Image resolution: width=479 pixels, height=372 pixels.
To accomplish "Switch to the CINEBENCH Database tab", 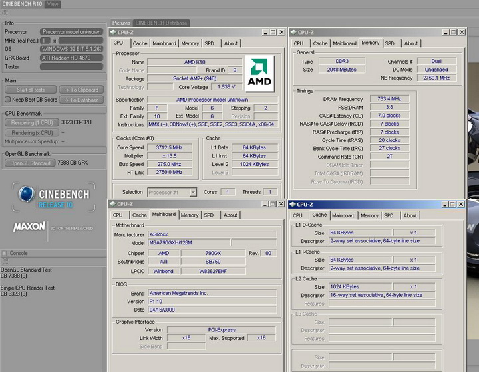I will [161, 23].
